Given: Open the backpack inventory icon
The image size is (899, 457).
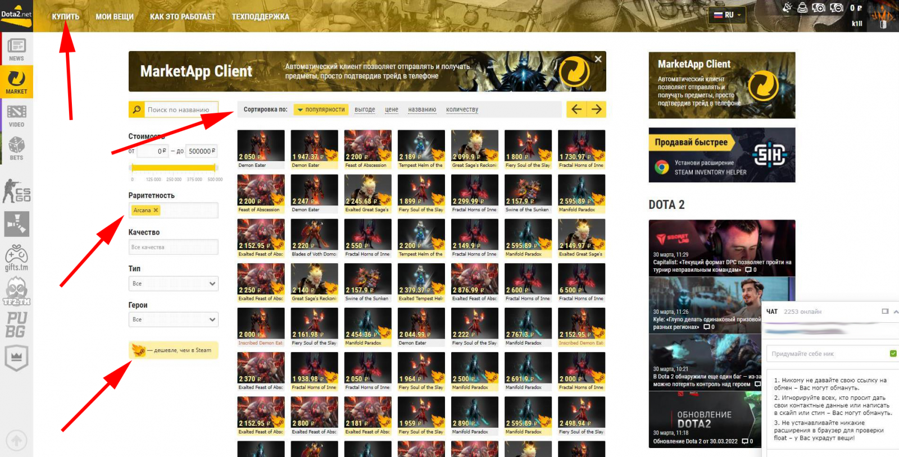Looking at the screenshot, I should [802, 8].
